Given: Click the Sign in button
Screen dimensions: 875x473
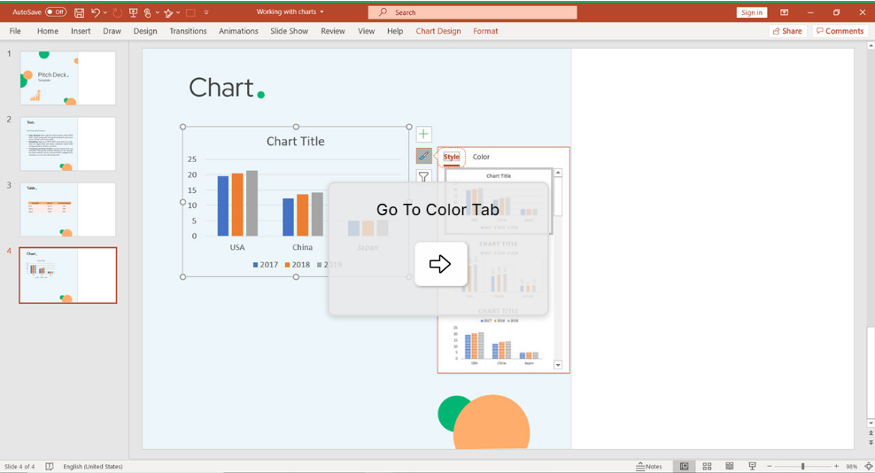Looking at the screenshot, I should click(x=751, y=12).
